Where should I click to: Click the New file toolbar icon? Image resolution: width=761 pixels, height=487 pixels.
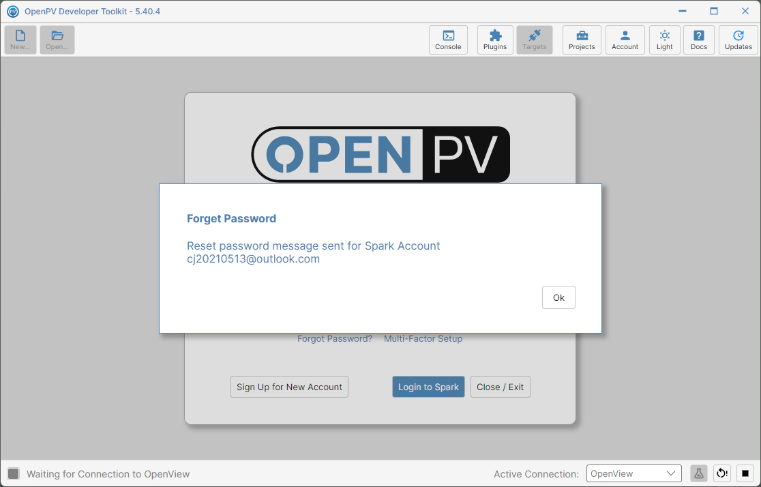[20, 40]
